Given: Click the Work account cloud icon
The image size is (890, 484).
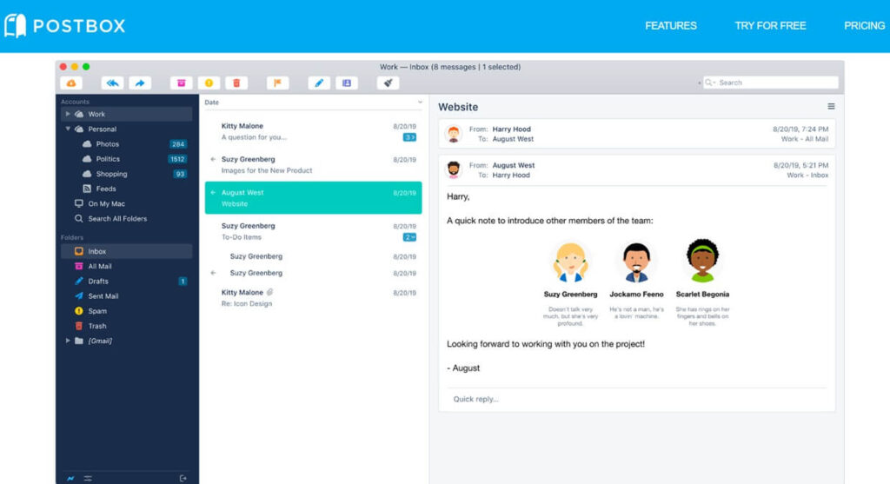Looking at the screenshot, I should [79, 114].
